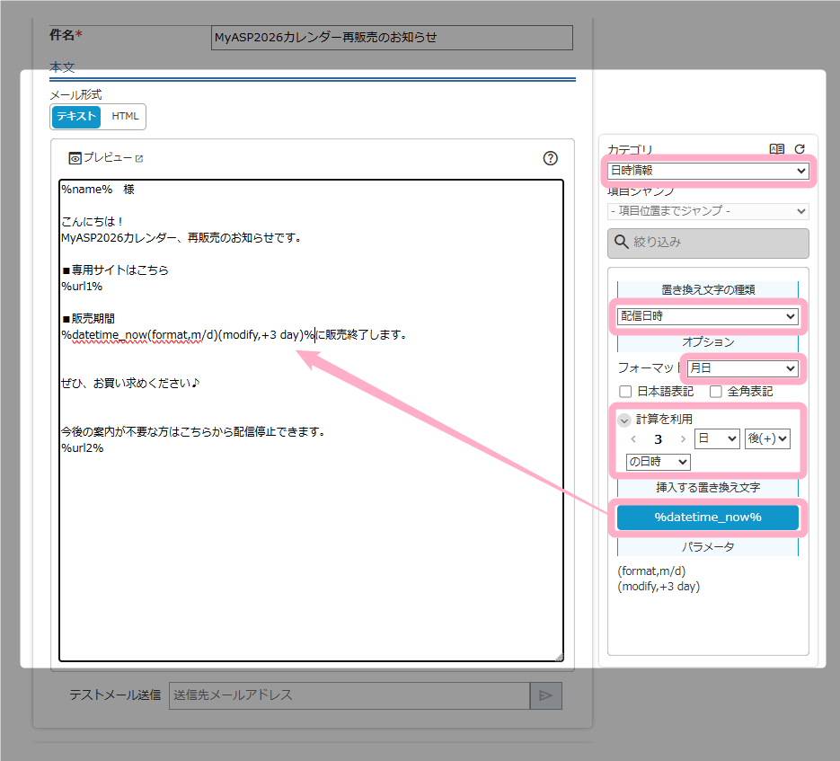Enable the 日本語表記 checkbox

click(x=625, y=392)
